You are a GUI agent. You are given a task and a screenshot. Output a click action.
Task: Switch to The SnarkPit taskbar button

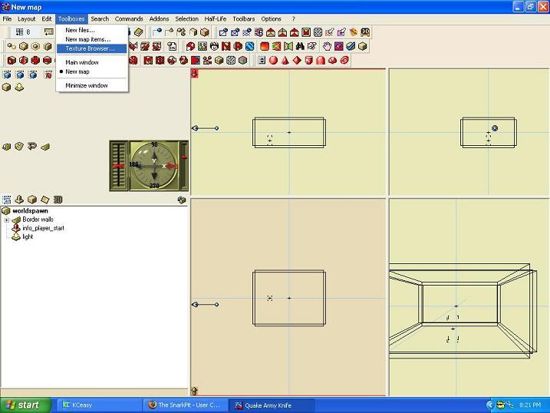click(x=186, y=405)
